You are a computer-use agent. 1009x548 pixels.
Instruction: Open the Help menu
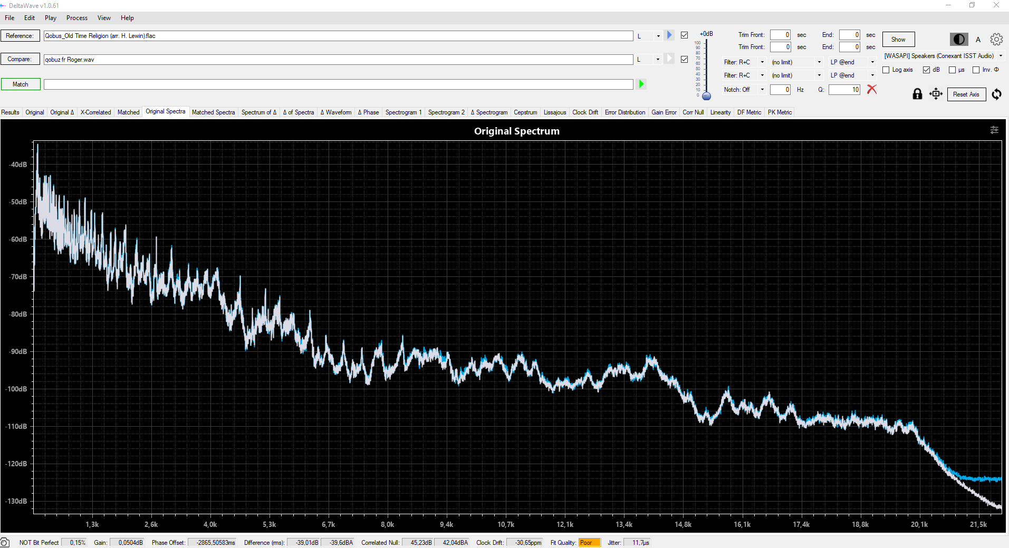pyautogui.click(x=127, y=18)
